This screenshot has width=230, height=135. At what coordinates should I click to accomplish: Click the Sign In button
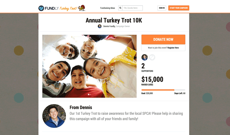point(162,8)
